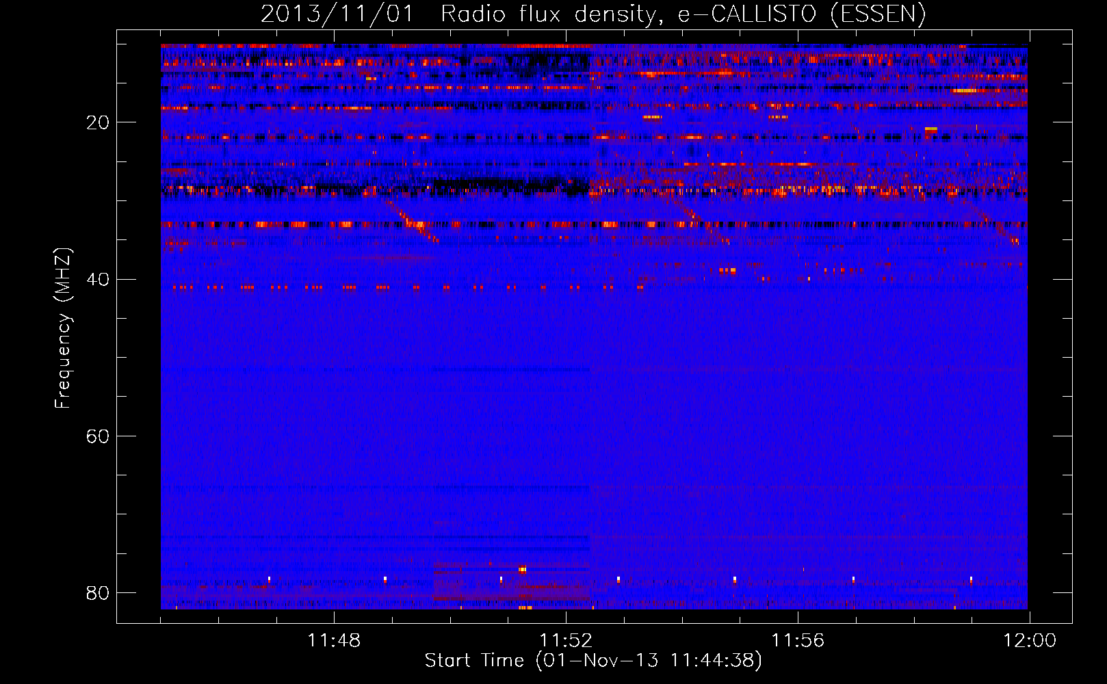Click the 40 MHz frequency tick label
1107x684 pixels.
pos(98,279)
